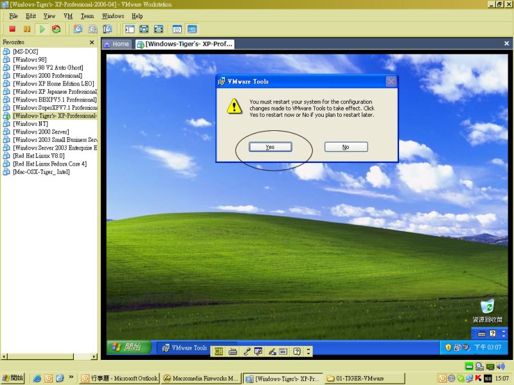Power on the VM with the green play icon
The height and width of the screenshot is (385, 514).
42,29
